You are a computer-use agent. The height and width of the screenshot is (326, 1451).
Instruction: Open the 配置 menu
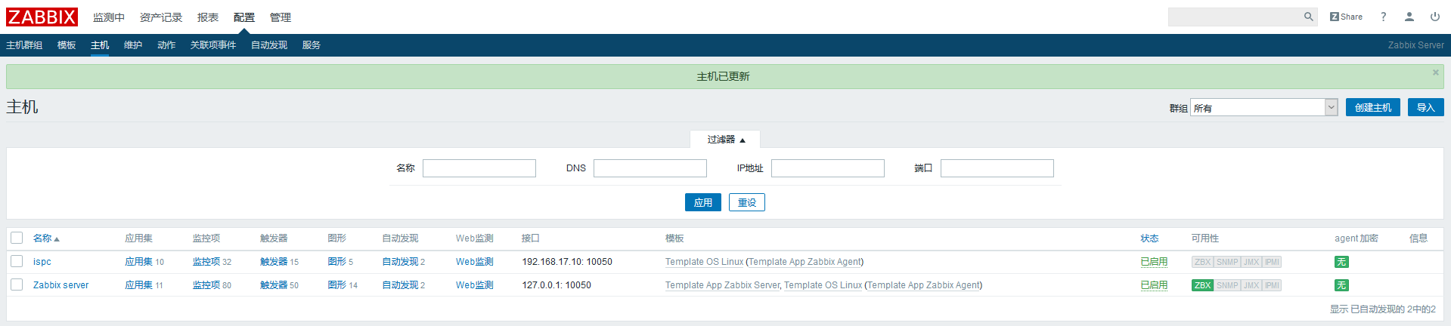(244, 17)
